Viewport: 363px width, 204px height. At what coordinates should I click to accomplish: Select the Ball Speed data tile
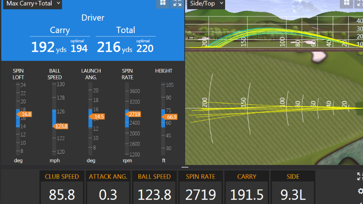pos(155,187)
